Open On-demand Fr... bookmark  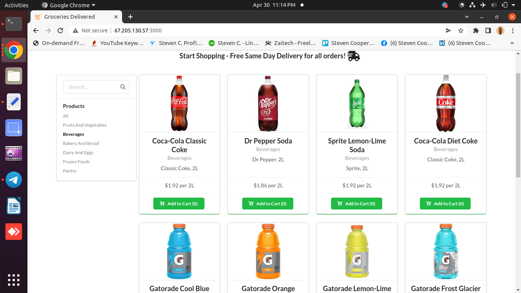59,43
